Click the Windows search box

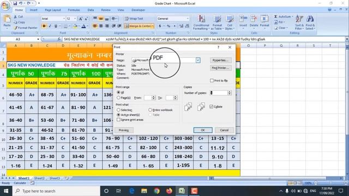(x=56, y=191)
